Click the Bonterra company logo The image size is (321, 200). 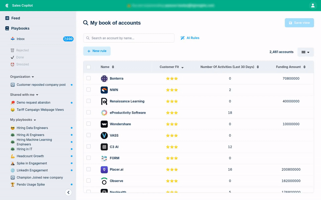[104, 78]
